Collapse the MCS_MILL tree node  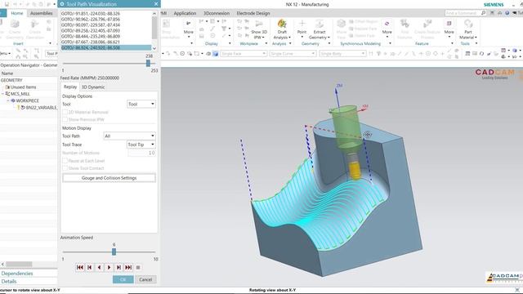pyautogui.click(x=2, y=94)
